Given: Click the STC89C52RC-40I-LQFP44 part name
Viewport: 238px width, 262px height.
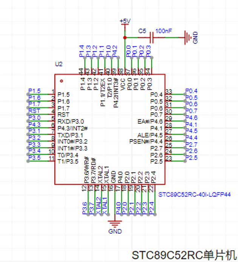Looking at the screenshot, I should click(195, 195).
